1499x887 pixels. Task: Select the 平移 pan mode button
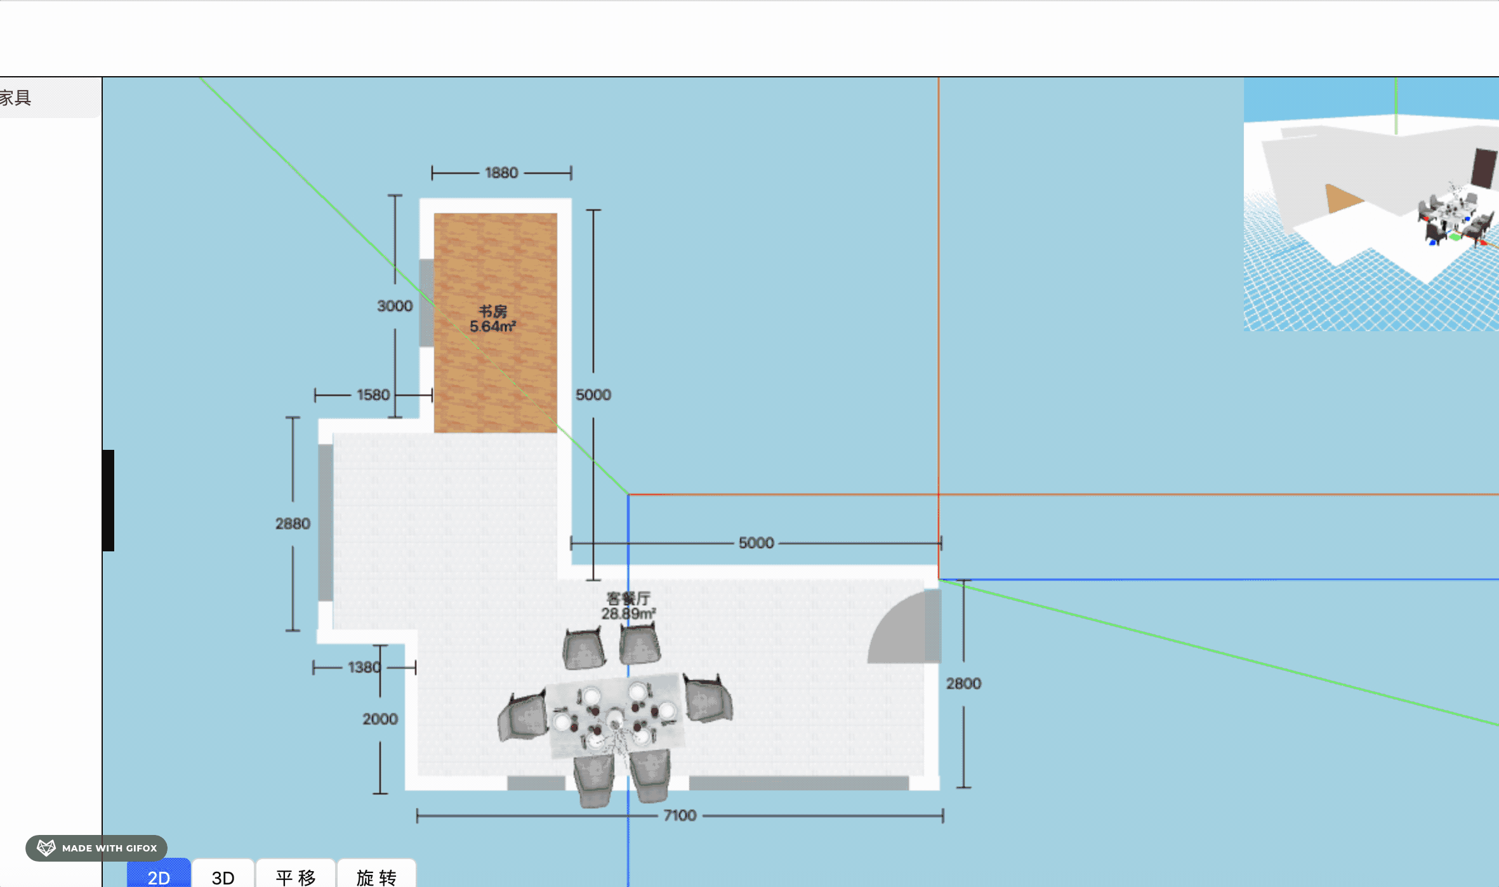click(x=295, y=874)
